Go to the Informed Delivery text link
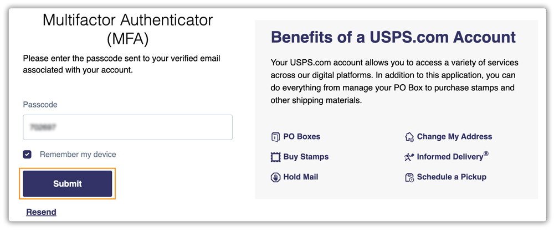Image resolution: width=554 pixels, height=231 pixels. 450,157
